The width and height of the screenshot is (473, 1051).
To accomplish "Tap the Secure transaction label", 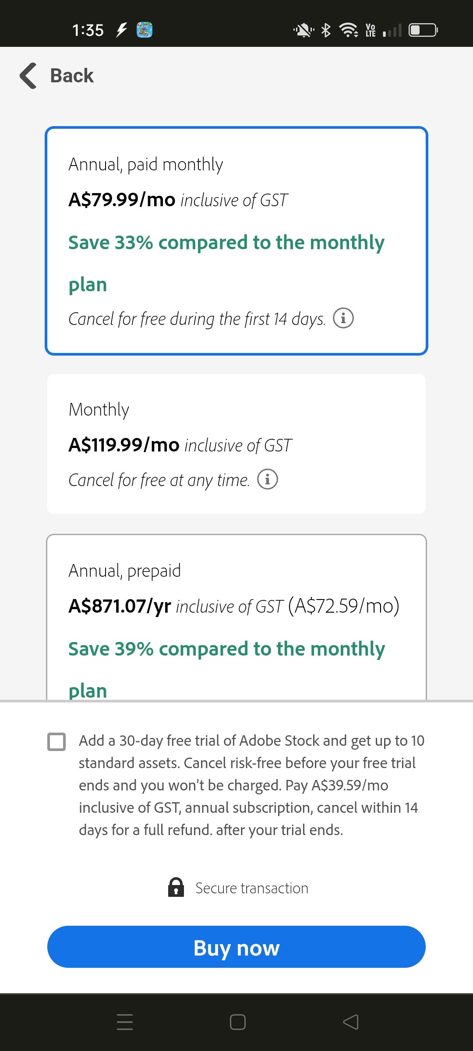I will [251, 888].
